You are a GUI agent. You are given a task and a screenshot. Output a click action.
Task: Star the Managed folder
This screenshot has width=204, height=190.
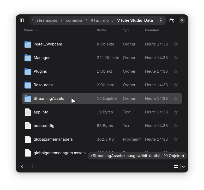tap(176, 58)
